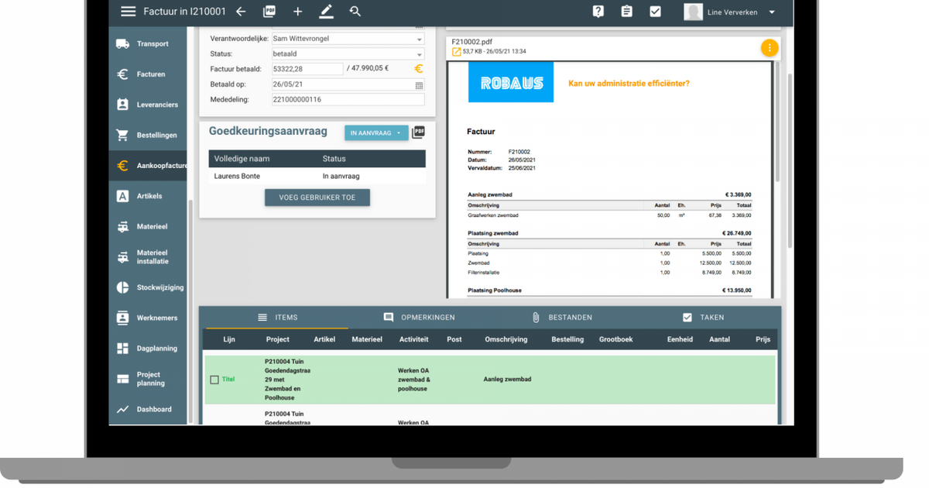Select Bestellingen in the sidebar
This screenshot has width=929, height=488.
[147, 134]
